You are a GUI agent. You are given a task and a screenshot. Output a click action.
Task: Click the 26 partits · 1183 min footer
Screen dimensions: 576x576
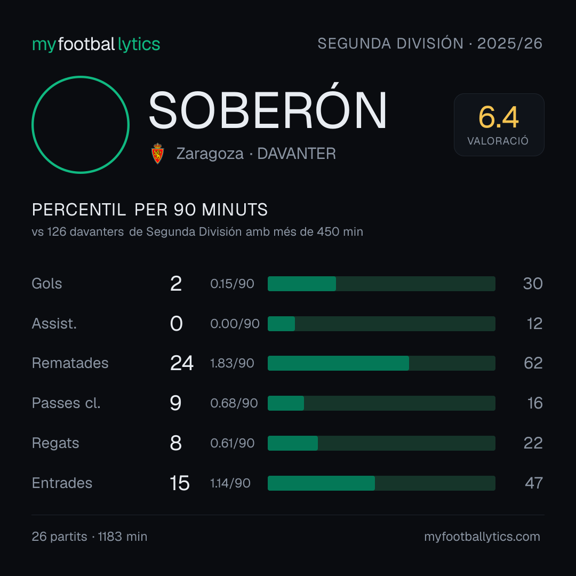[89, 537]
